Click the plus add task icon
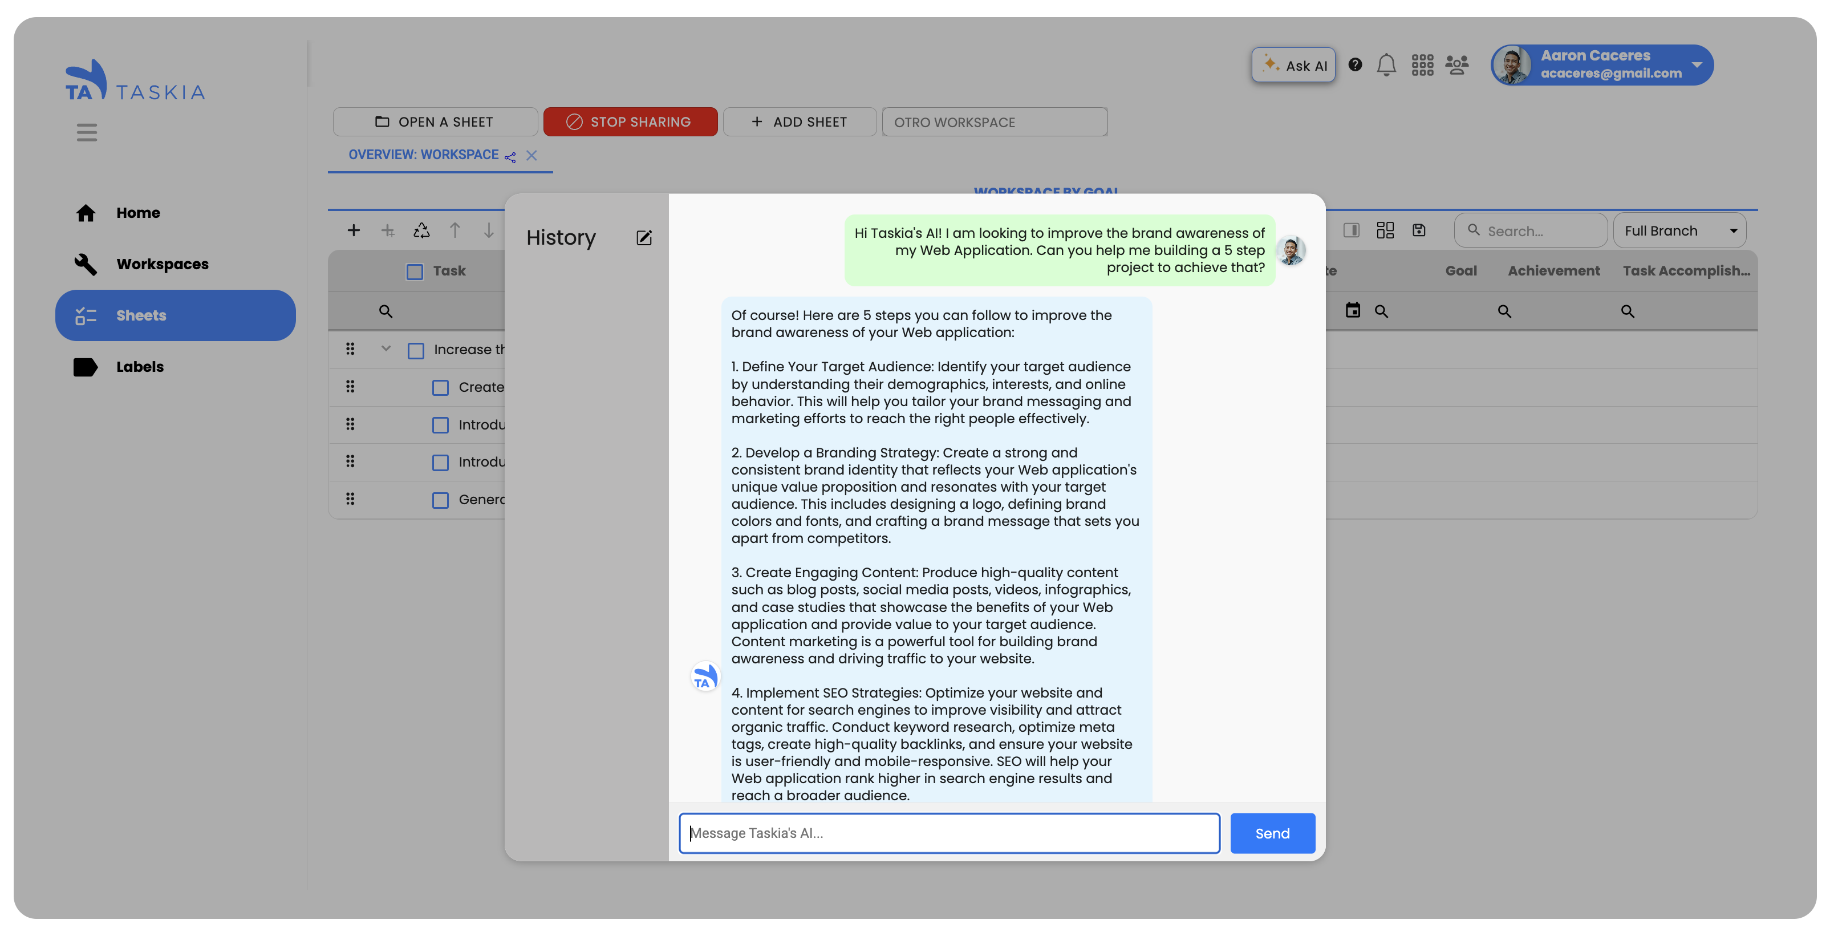This screenshot has width=1834, height=936. 353,230
